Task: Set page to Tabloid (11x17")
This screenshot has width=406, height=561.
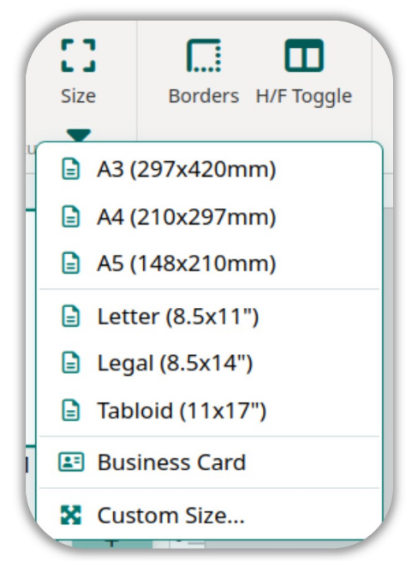Action: (x=209, y=410)
